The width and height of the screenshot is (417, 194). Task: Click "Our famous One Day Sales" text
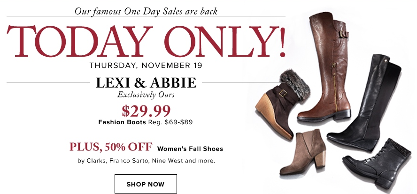point(146,10)
